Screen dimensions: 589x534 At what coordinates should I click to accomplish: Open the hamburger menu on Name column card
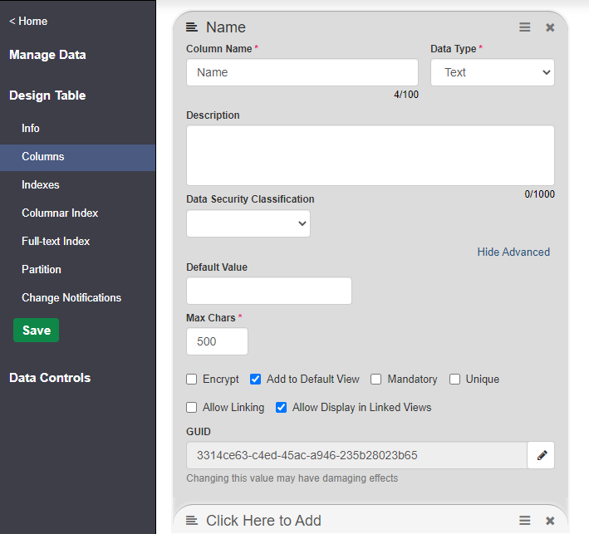click(525, 27)
